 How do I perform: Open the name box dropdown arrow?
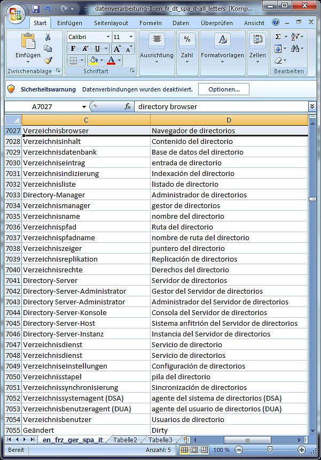(84, 107)
